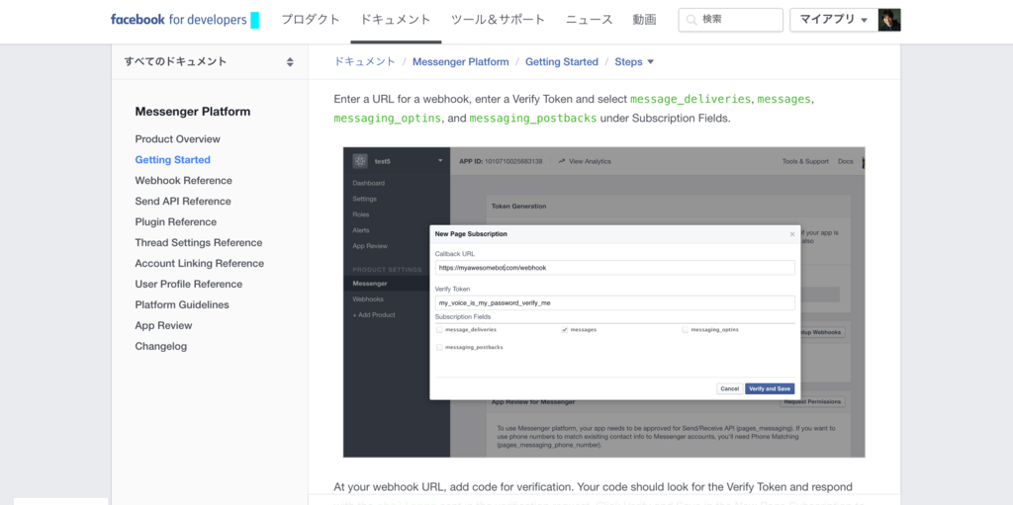Click the message_deliveries code text

[690, 100]
